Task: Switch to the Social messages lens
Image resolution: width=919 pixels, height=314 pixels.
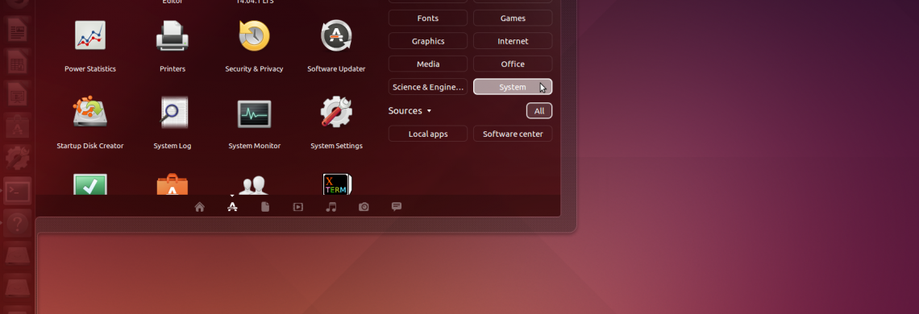Action: pyautogui.click(x=397, y=207)
